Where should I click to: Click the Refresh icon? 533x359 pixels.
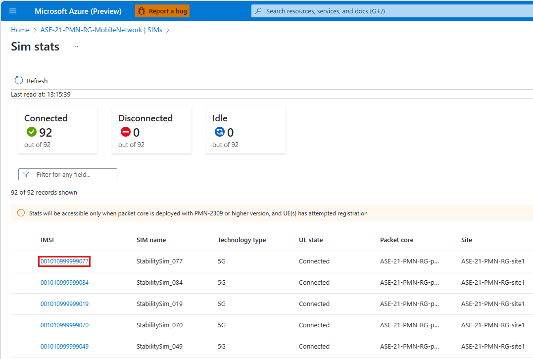pos(19,81)
